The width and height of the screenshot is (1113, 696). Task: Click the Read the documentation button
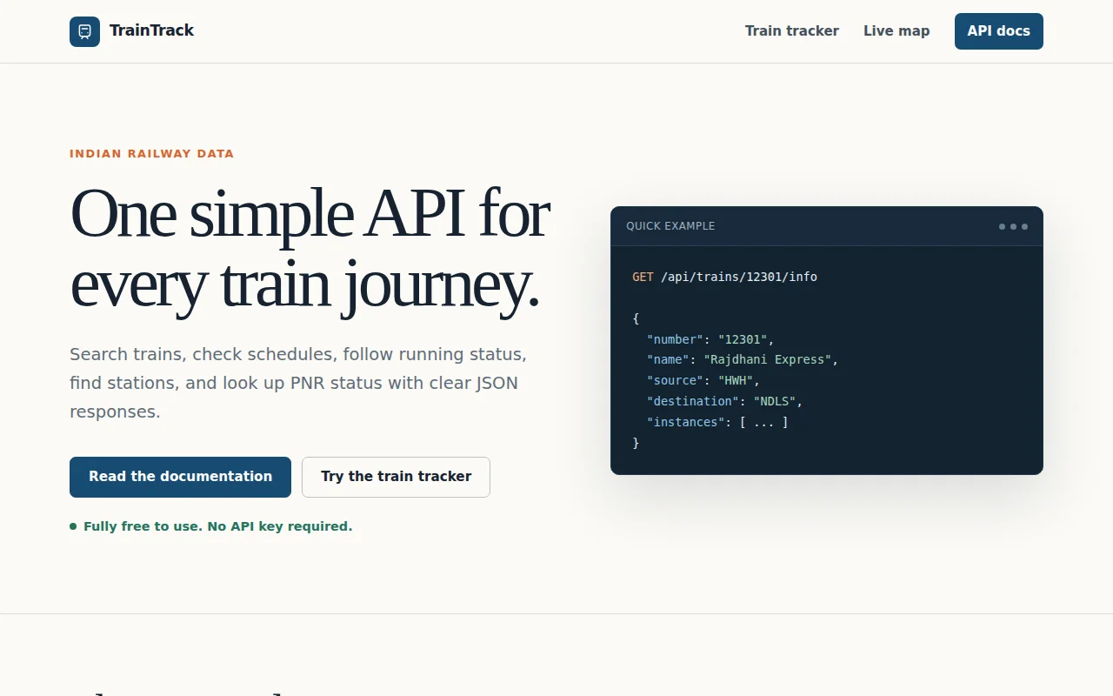tap(180, 477)
